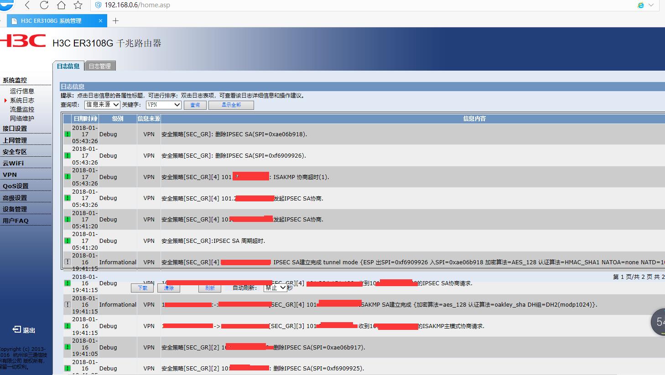Click the site security shield in address bar
This screenshot has width=665, height=375.
(x=98, y=5)
